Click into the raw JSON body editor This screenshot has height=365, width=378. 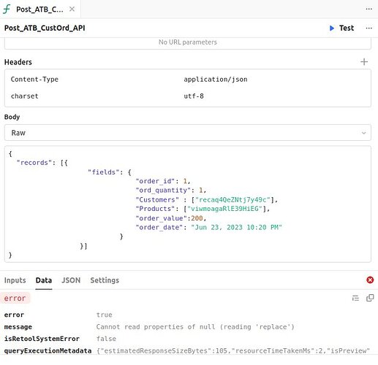pos(188,204)
